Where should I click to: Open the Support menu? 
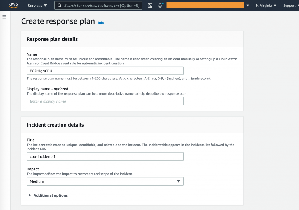(289, 5)
